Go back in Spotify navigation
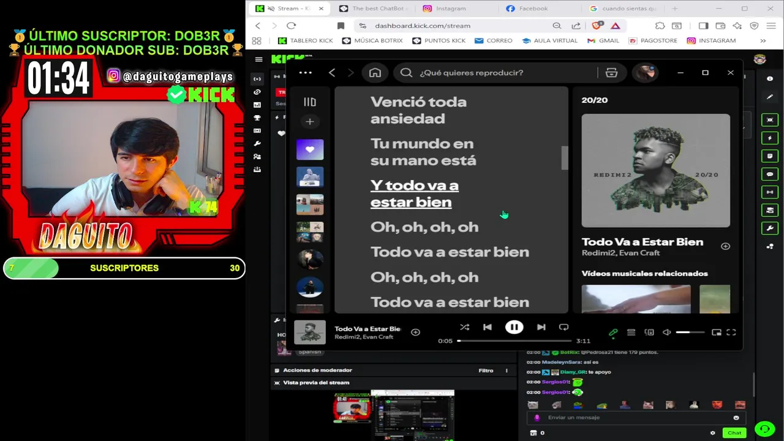The image size is (784, 441). click(332, 72)
